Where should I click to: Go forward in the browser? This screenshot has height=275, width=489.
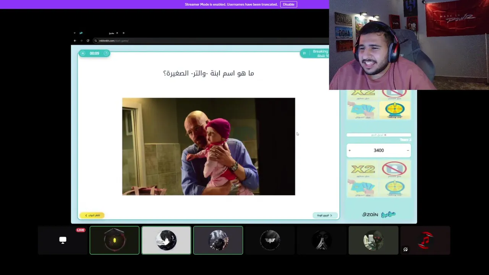pyautogui.click(x=81, y=40)
